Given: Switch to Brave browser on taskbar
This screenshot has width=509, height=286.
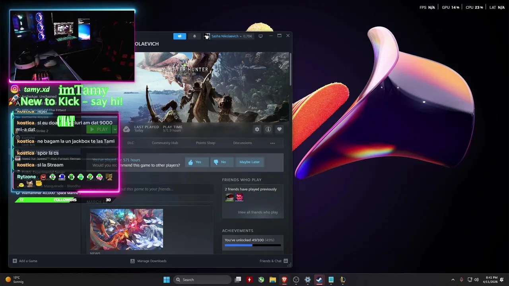Looking at the screenshot, I should pyautogui.click(x=284, y=280).
